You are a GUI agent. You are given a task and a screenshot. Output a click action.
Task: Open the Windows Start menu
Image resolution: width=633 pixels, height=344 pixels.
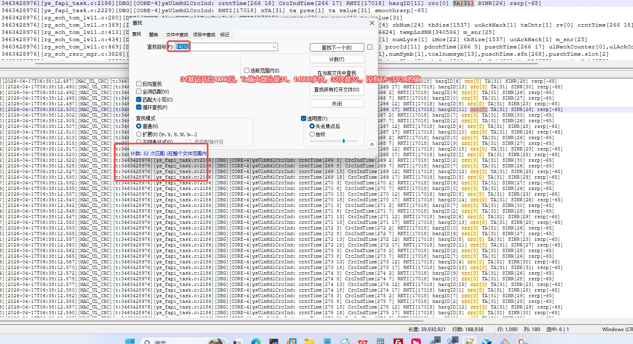(x=130, y=341)
